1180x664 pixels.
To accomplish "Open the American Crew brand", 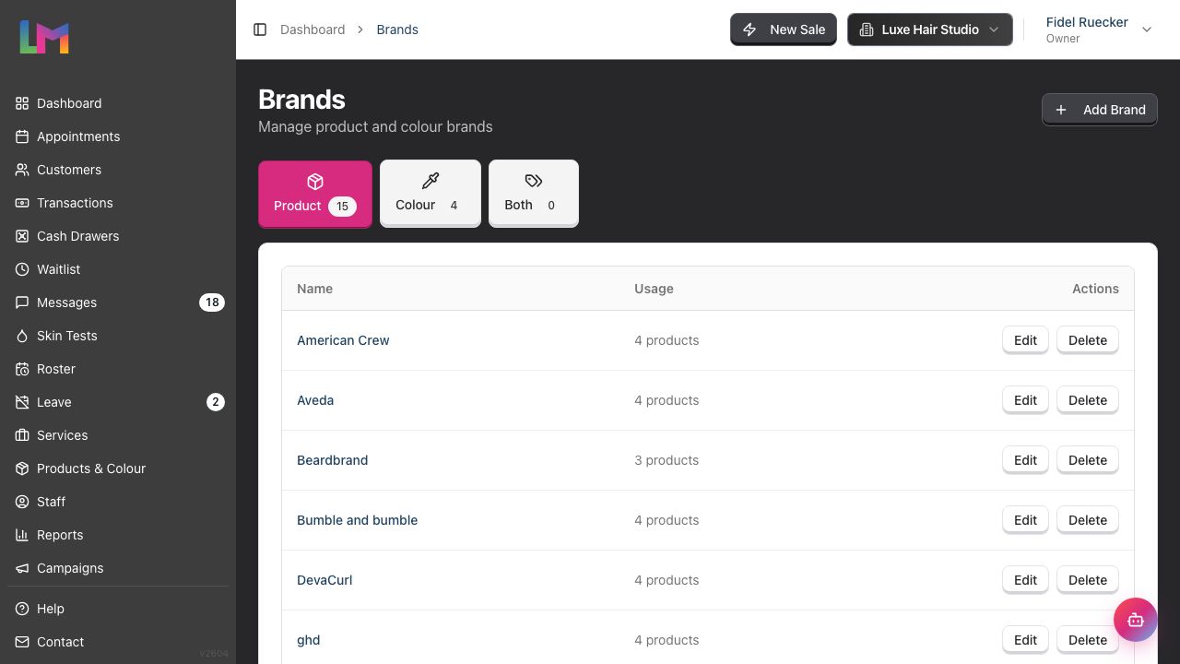I will point(343,340).
